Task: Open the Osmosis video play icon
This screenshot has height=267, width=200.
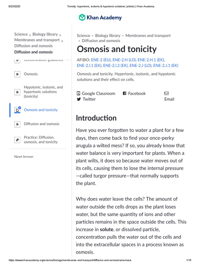Action: 17,74
